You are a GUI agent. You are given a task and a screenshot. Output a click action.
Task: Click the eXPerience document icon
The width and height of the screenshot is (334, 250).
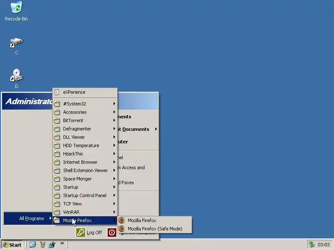tap(57, 92)
